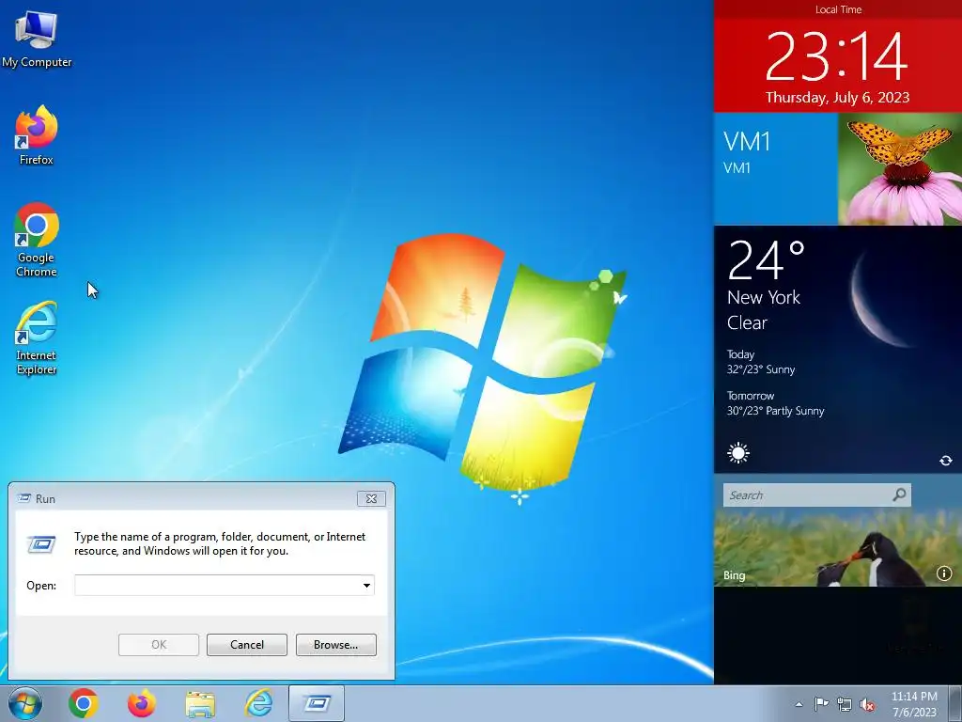962x722 pixels.
Task: Click the sun icon in weather tile
Action: 738,454
